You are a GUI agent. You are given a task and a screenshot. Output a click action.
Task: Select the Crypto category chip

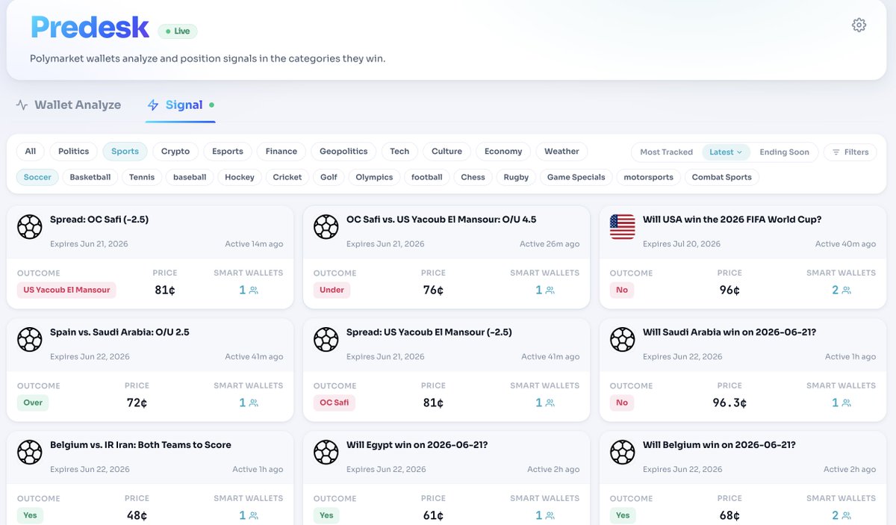tap(175, 152)
